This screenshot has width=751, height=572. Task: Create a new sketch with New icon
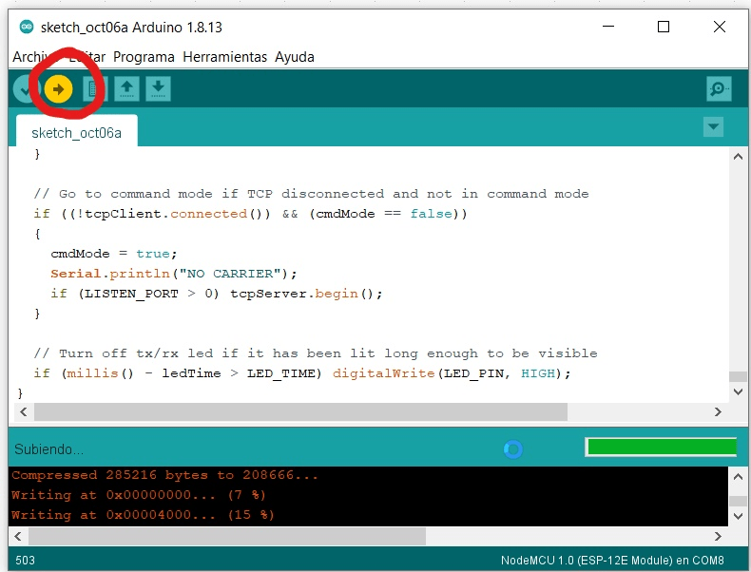93,89
